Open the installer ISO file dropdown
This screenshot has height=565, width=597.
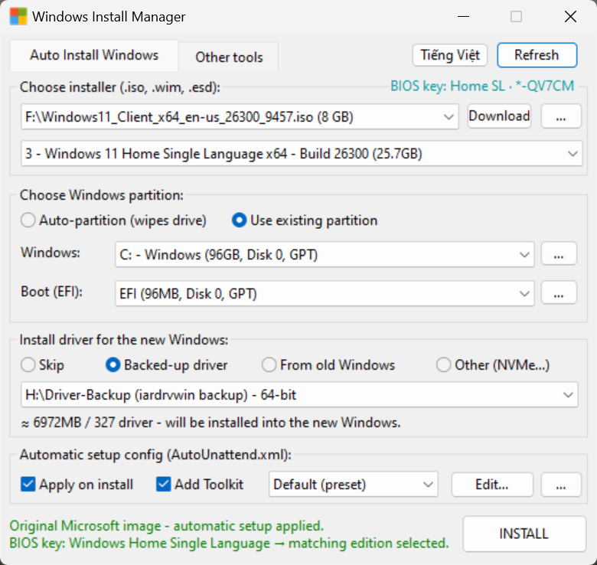point(240,116)
